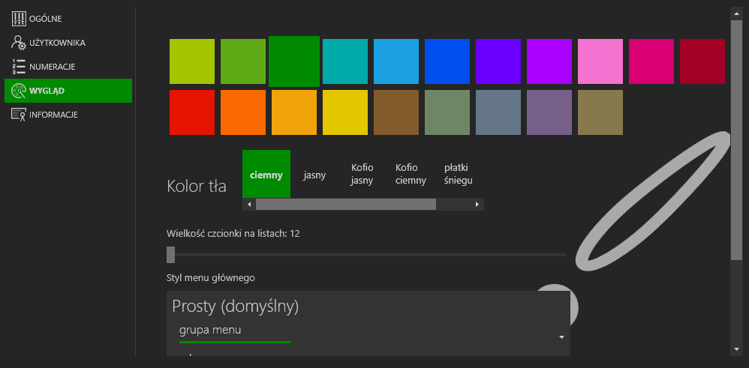Click left arrow of theme scrollbar
The width and height of the screenshot is (749, 368).
[249, 205]
